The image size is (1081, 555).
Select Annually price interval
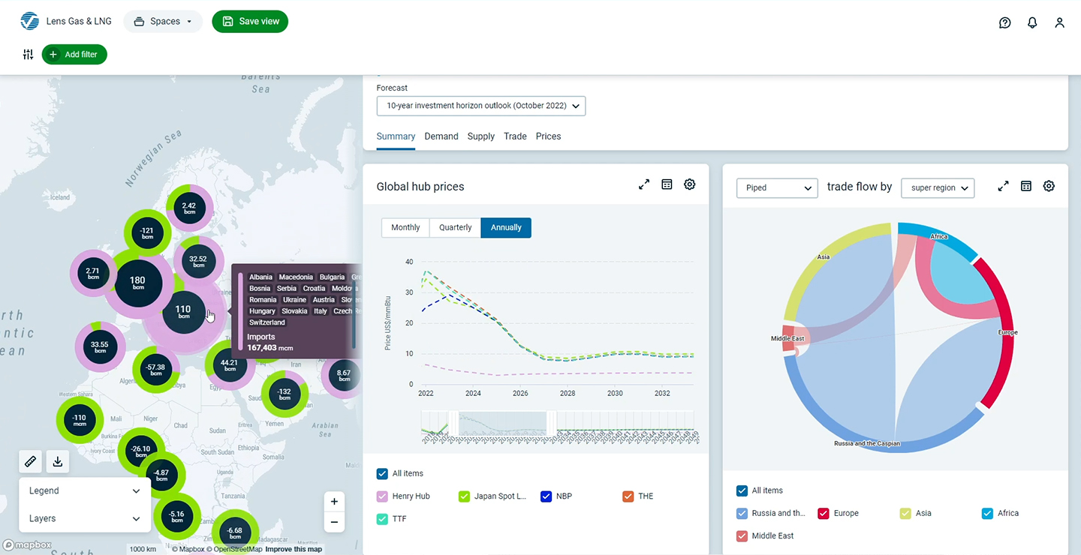coord(506,227)
